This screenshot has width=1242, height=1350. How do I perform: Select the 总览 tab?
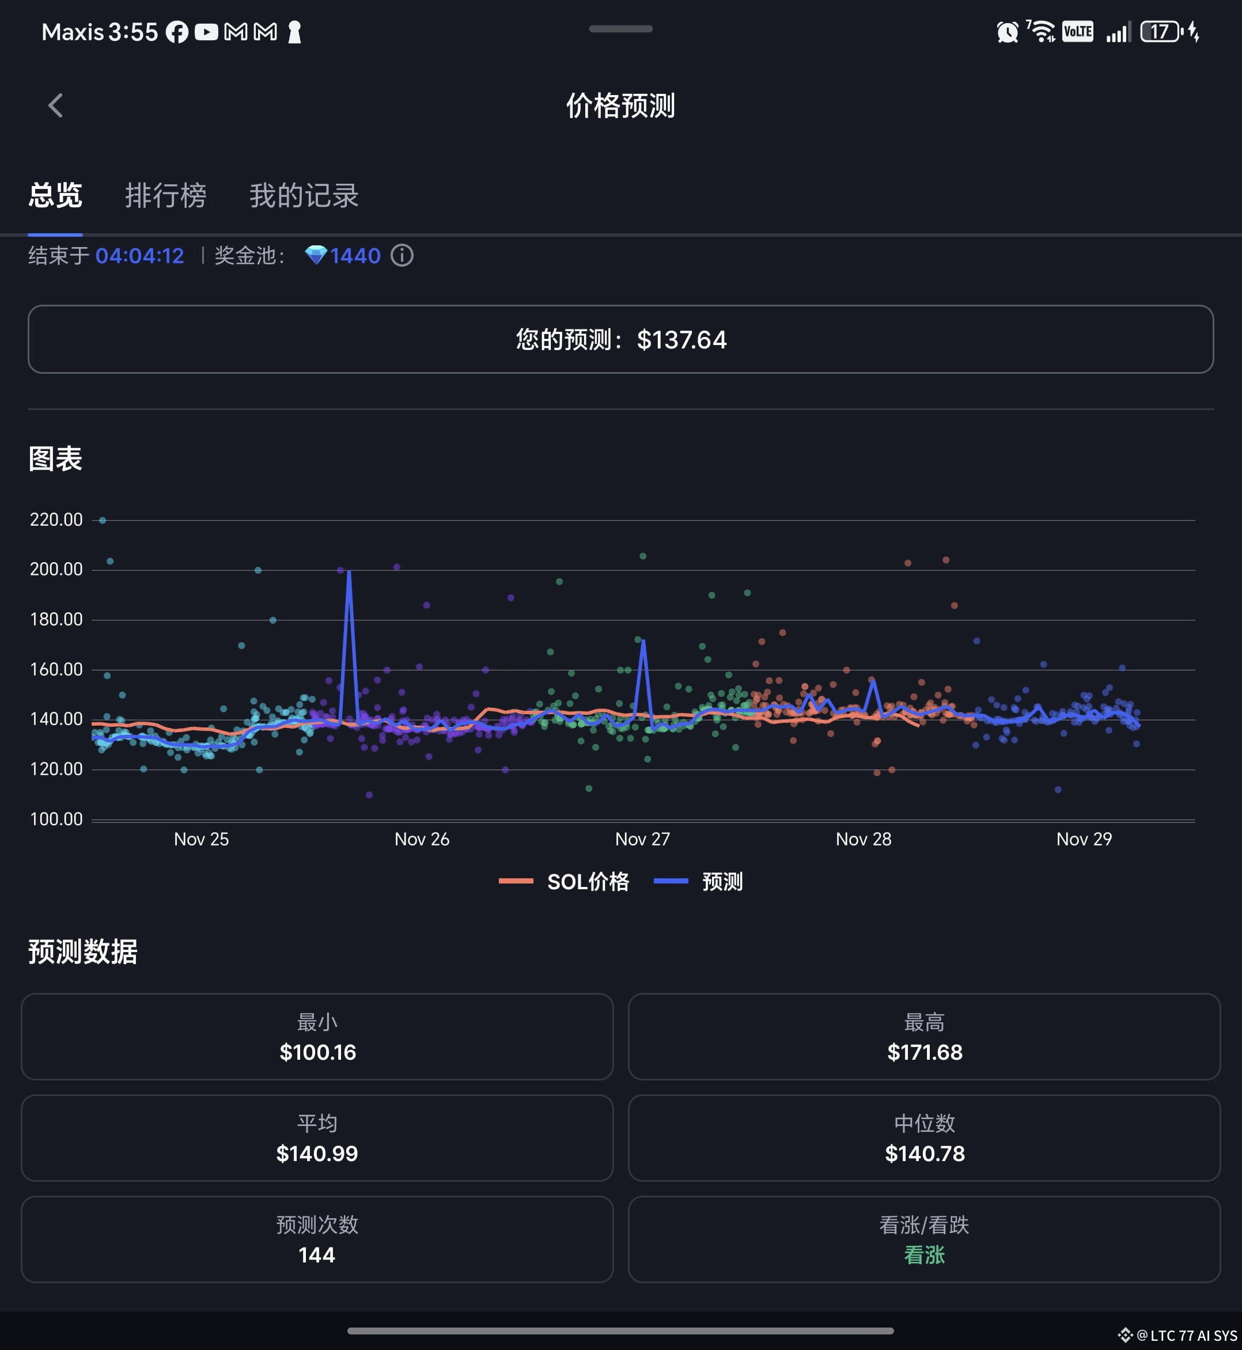(x=55, y=196)
